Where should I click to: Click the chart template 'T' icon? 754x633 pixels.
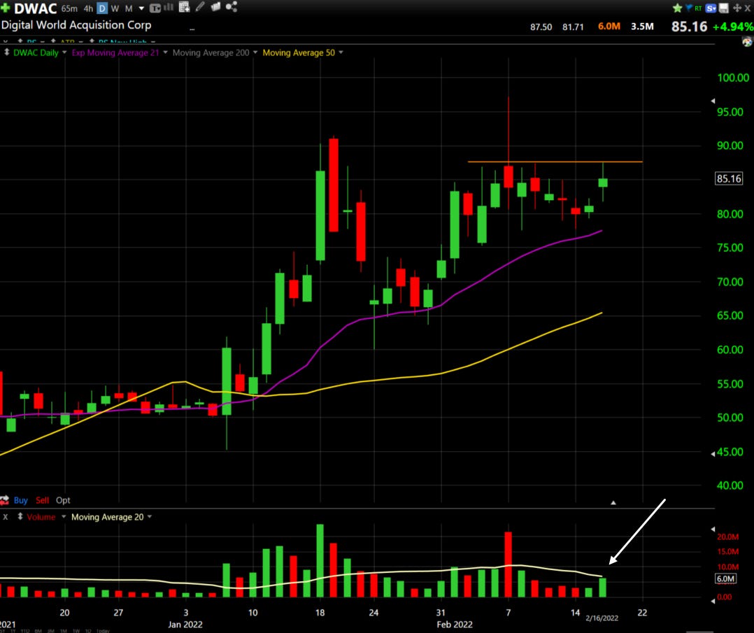[x=155, y=8]
